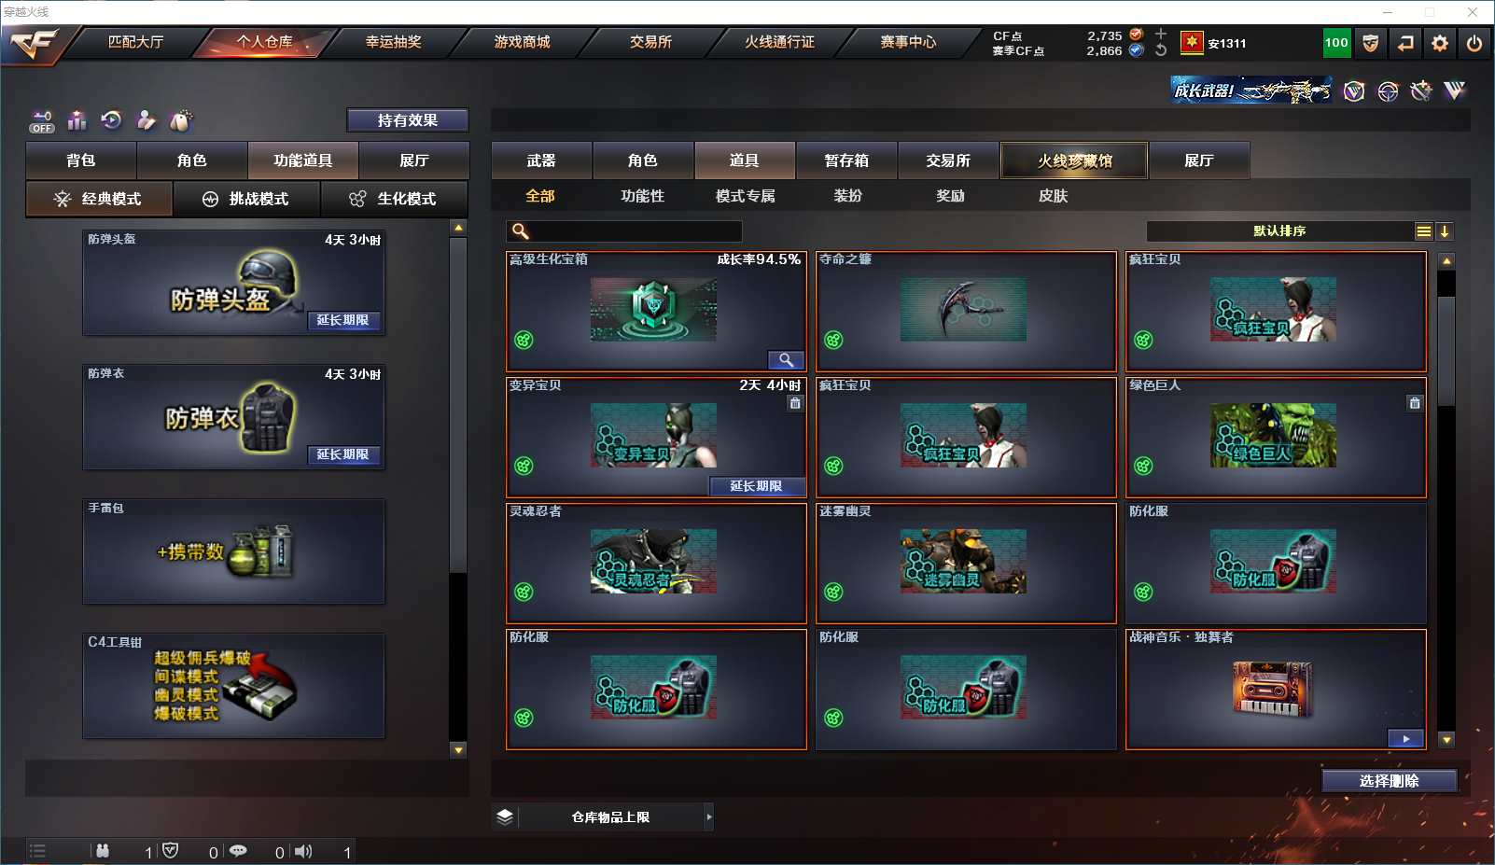Open the 火线珍藏馆 tab
Screen dimensions: 1495x865
[1074, 160]
